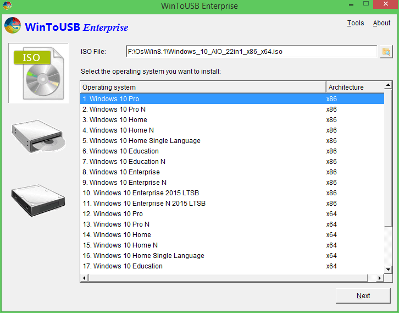Click horizontal scroll left arrow
399x313 pixels.
click(84, 278)
